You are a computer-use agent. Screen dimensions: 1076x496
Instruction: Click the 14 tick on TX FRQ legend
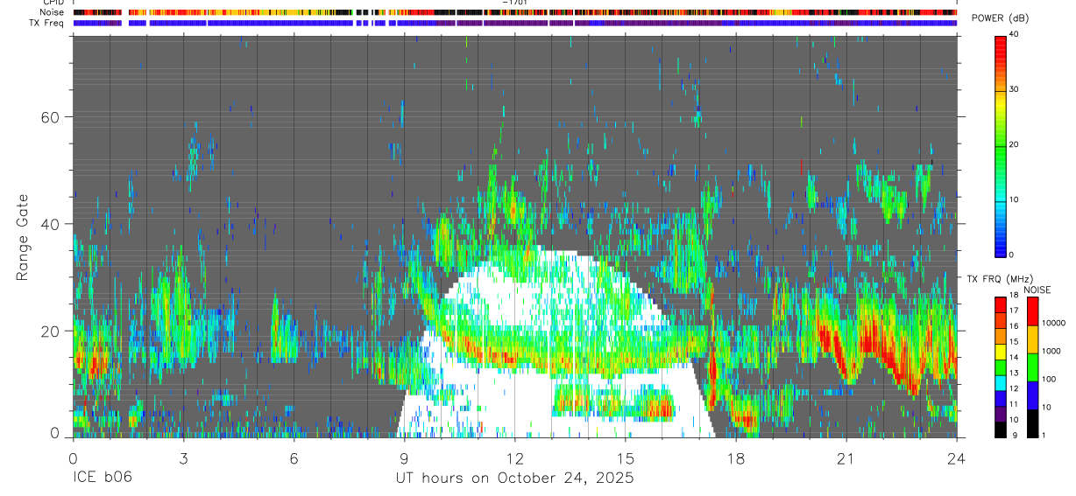tap(1015, 359)
